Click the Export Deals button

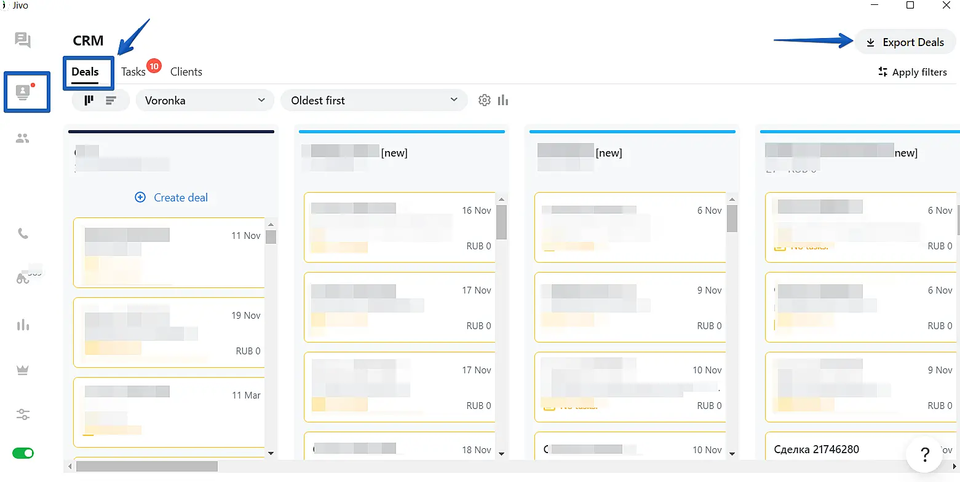tap(905, 42)
